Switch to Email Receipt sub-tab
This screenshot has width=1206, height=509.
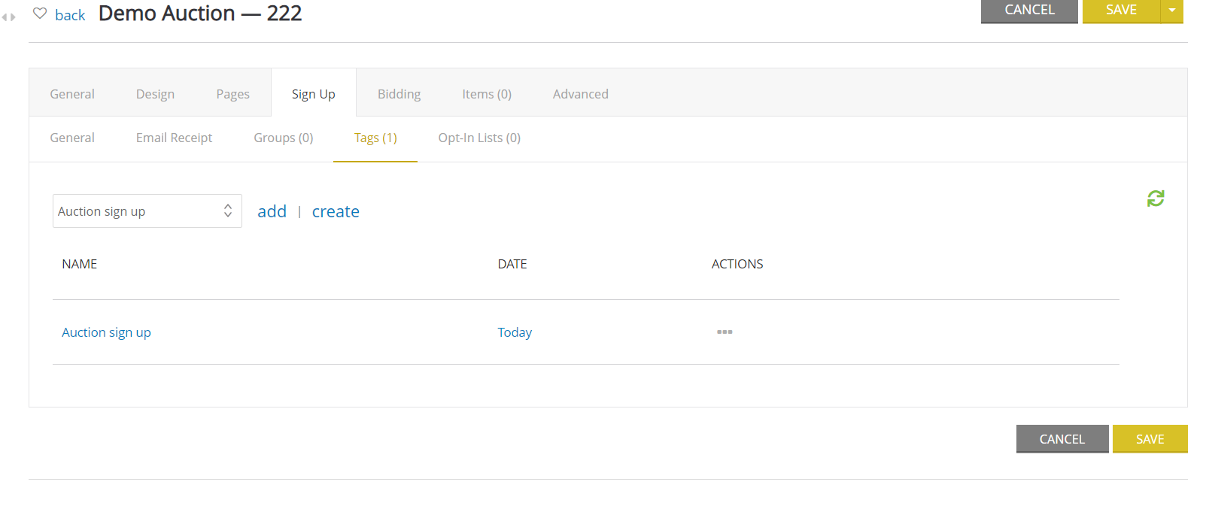tap(174, 138)
